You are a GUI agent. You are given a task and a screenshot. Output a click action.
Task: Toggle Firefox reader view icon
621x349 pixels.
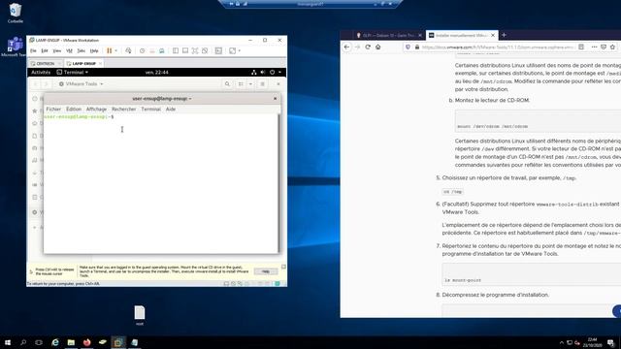tap(581, 47)
